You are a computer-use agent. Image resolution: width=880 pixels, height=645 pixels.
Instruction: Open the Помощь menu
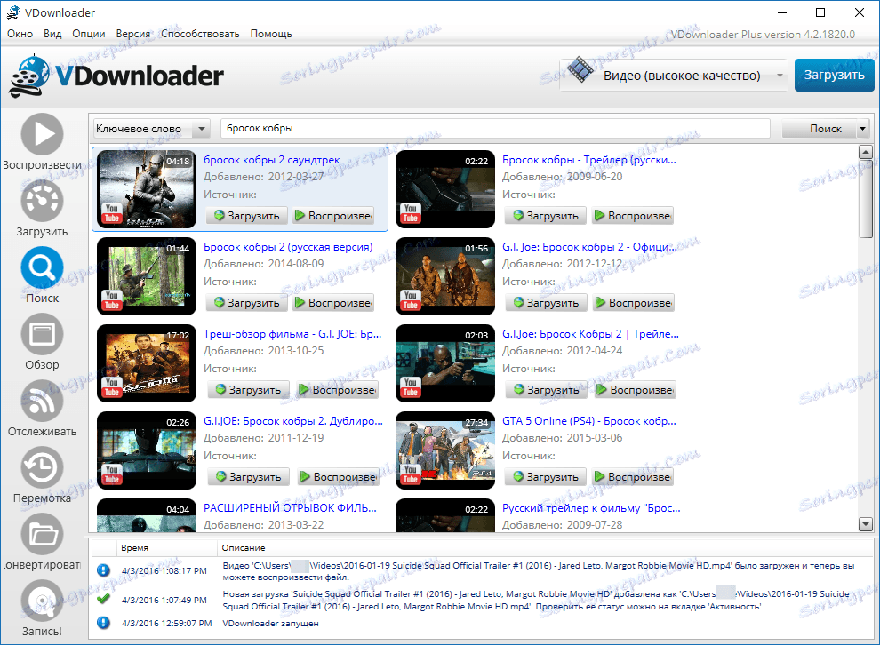[270, 33]
